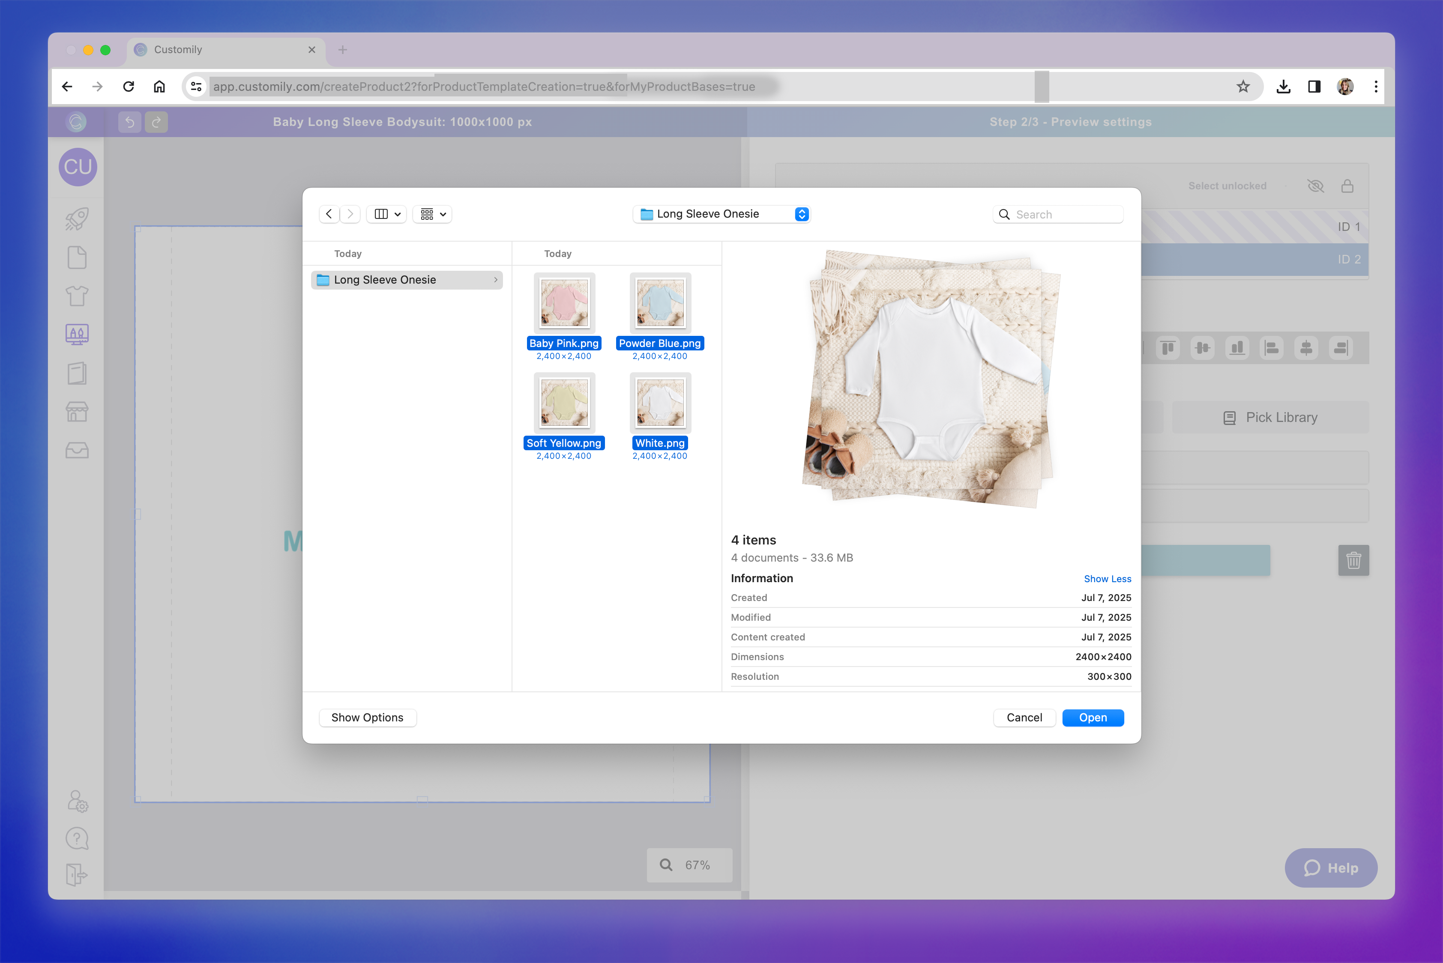The width and height of the screenshot is (1443, 963).
Task: Open the Help chat bubble
Action: pyautogui.click(x=1331, y=868)
